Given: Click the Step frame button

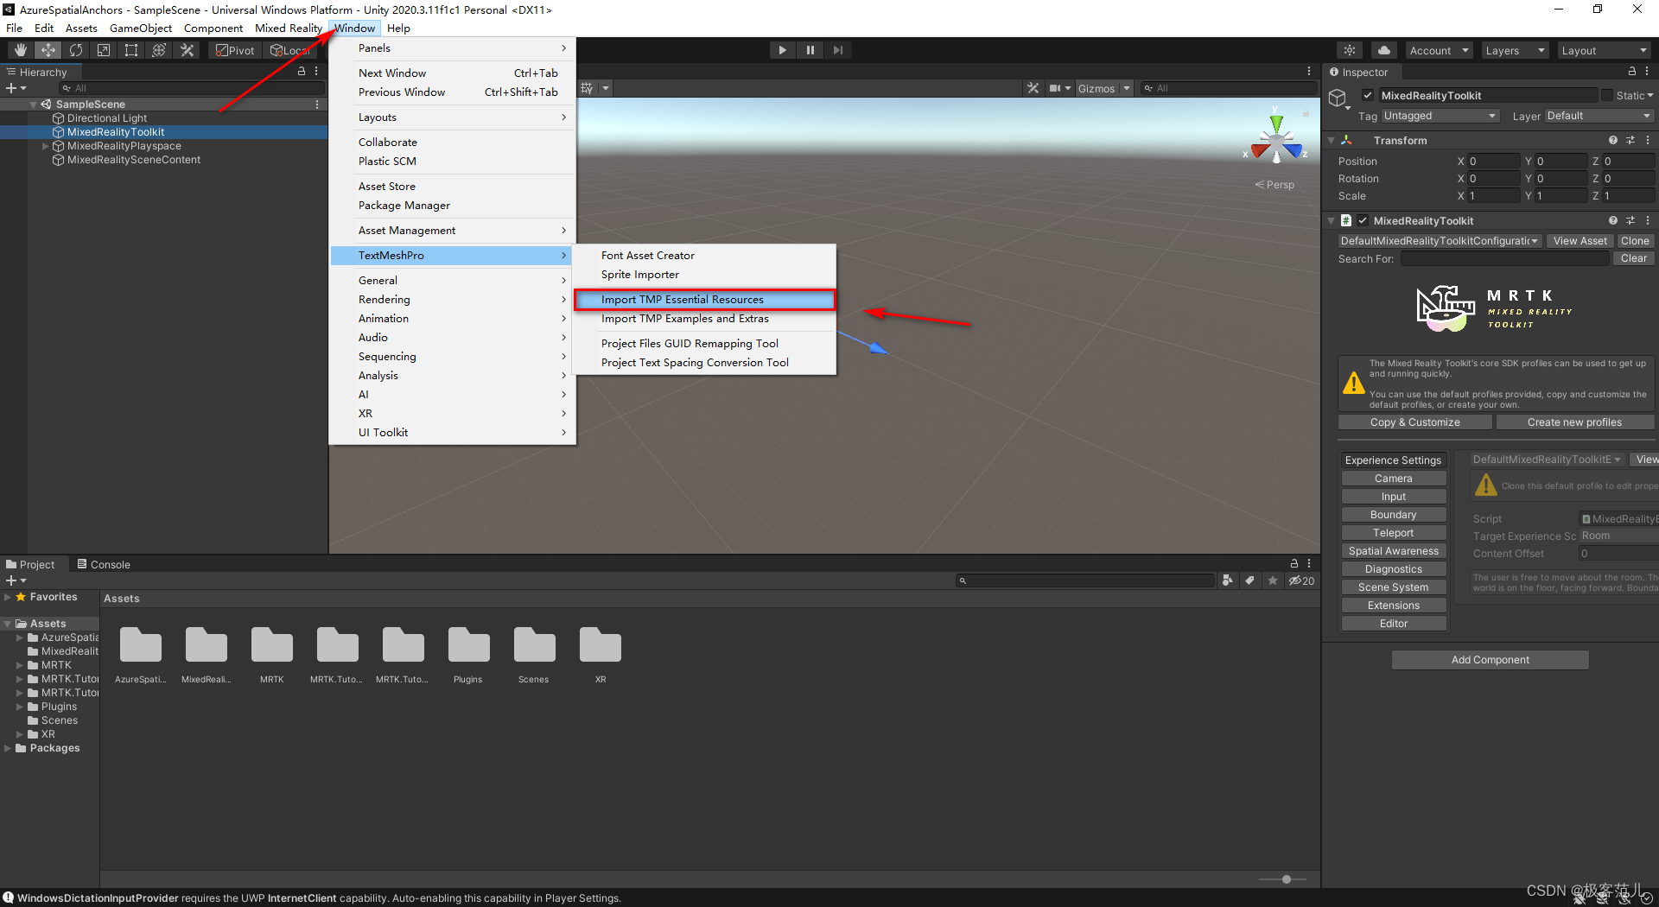Looking at the screenshot, I should click(838, 50).
